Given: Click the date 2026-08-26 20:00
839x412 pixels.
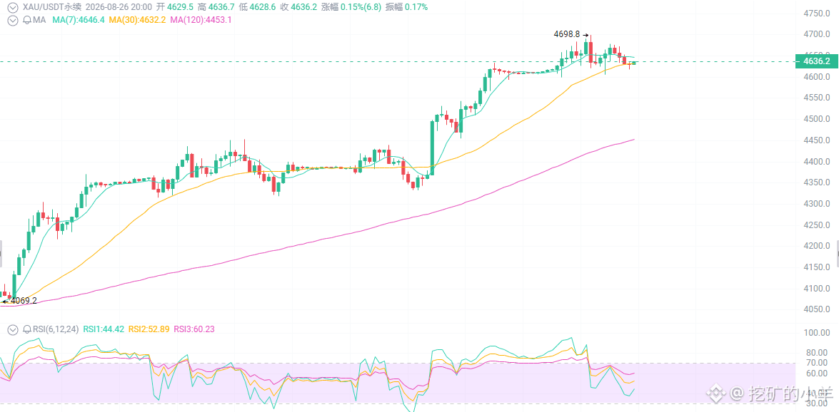Looking at the screenshot, I should 117,7.
